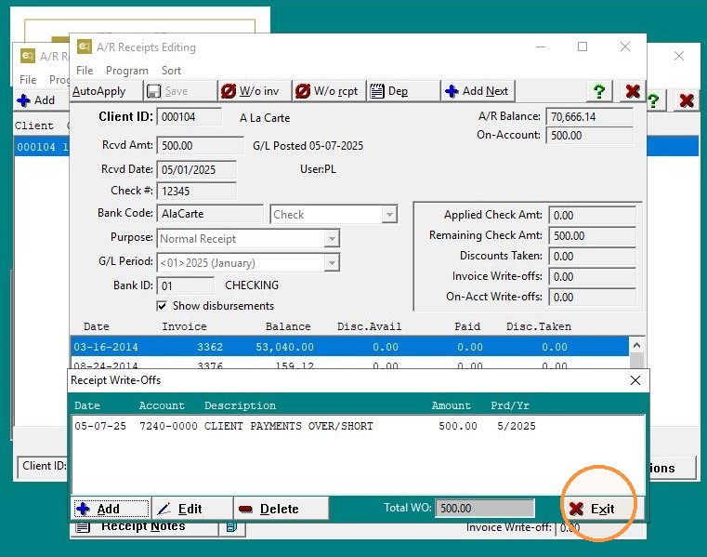The image size is (707, 557).
Task: Click the A/R Balance field 70,666.14
Action: coord(589,117)
